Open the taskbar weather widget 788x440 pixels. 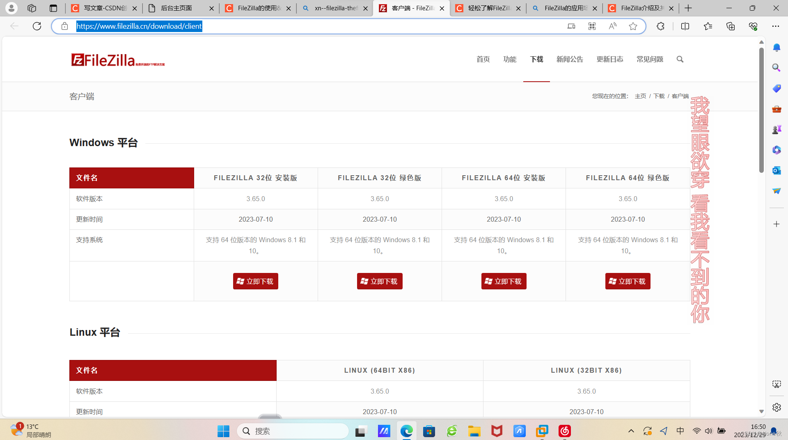(31, 431)
